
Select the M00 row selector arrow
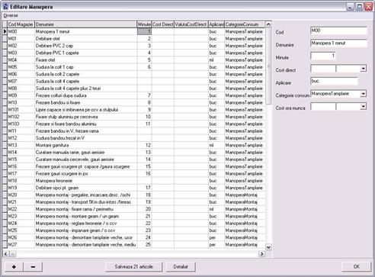pyautogui.click(x=5, y=31)
